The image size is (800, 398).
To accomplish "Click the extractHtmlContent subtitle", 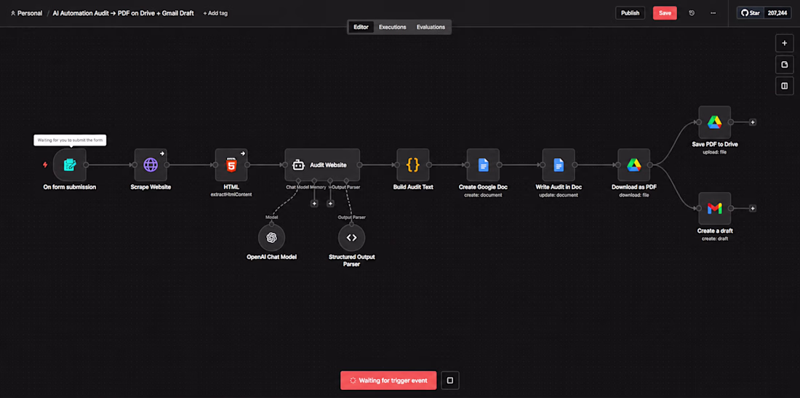I will coord(231,196).
